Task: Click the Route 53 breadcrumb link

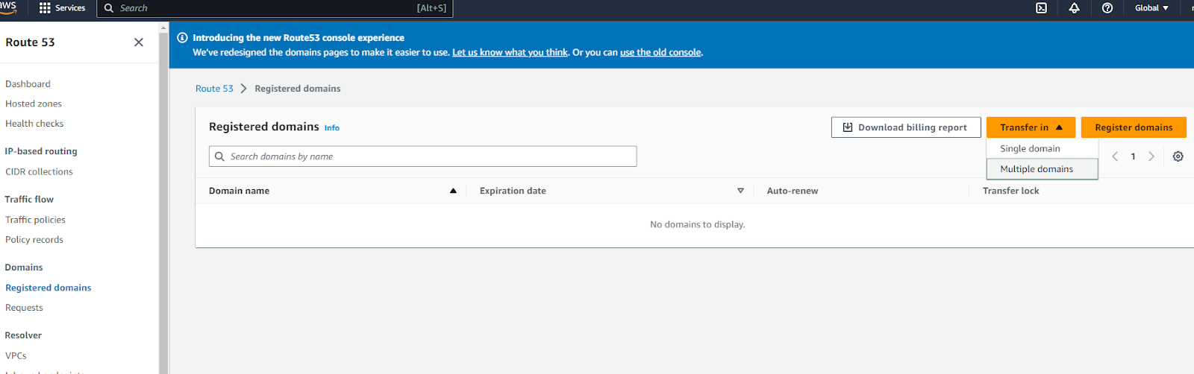Action: point(214,89)
